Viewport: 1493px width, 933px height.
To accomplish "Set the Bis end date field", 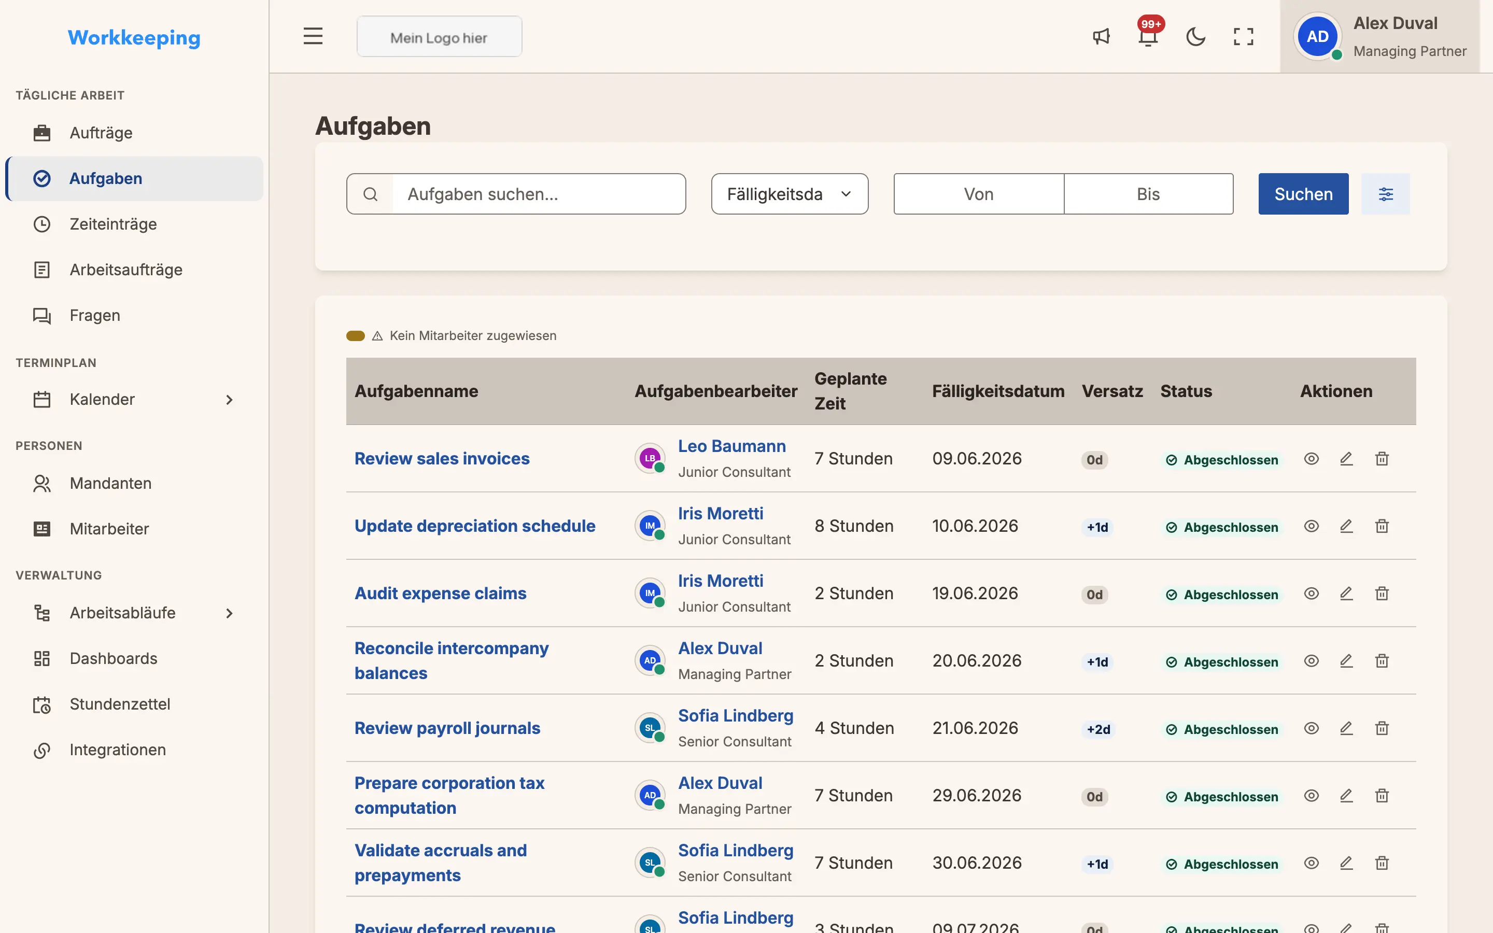I will click(x=1148, y=194).
